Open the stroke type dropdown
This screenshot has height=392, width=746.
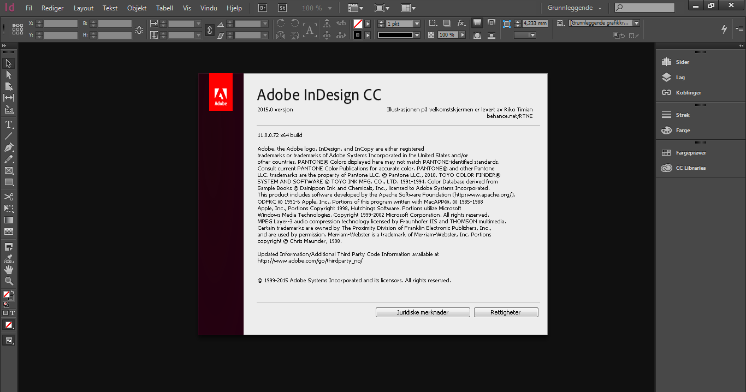pyautogui.click(x=417, y=35)
